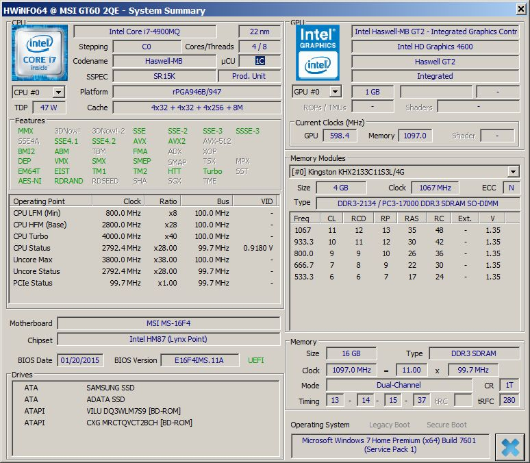Select the Uncore Status row
The image size is (530, 463).
point(144,271)
